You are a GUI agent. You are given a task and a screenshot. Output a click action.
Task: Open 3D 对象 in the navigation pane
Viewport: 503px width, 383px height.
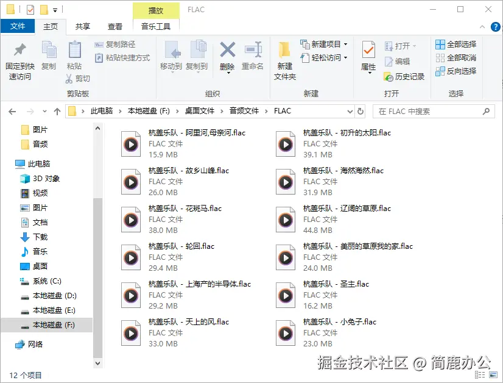point(40,179)
